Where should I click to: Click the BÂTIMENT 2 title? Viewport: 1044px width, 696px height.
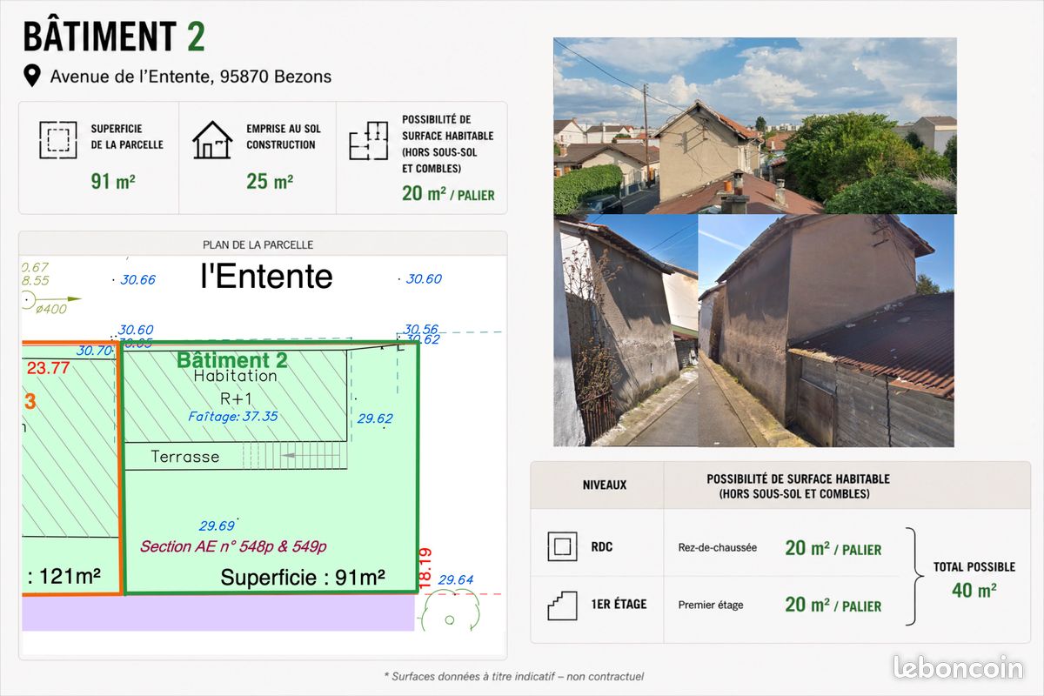114,37
